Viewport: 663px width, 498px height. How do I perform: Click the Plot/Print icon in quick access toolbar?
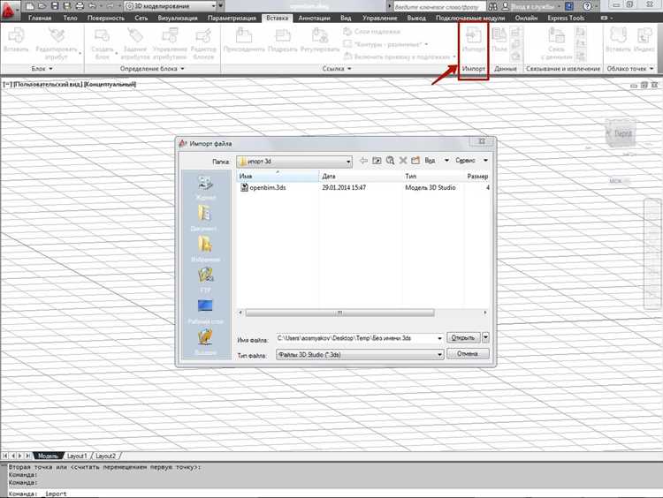[x=80, y=6]
